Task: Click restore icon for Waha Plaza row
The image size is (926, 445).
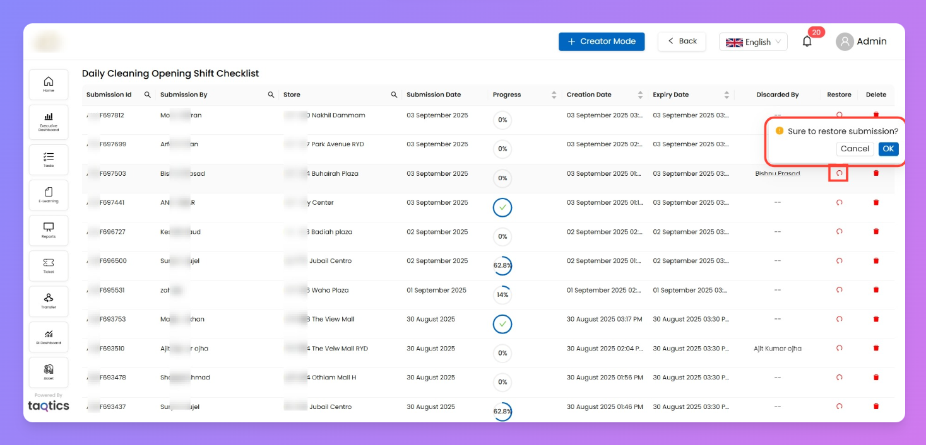Action: (x=839, y=290)
